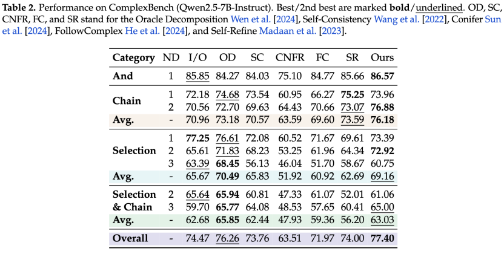
Task: Select the And row label
Action: click(x=122, y=76)
